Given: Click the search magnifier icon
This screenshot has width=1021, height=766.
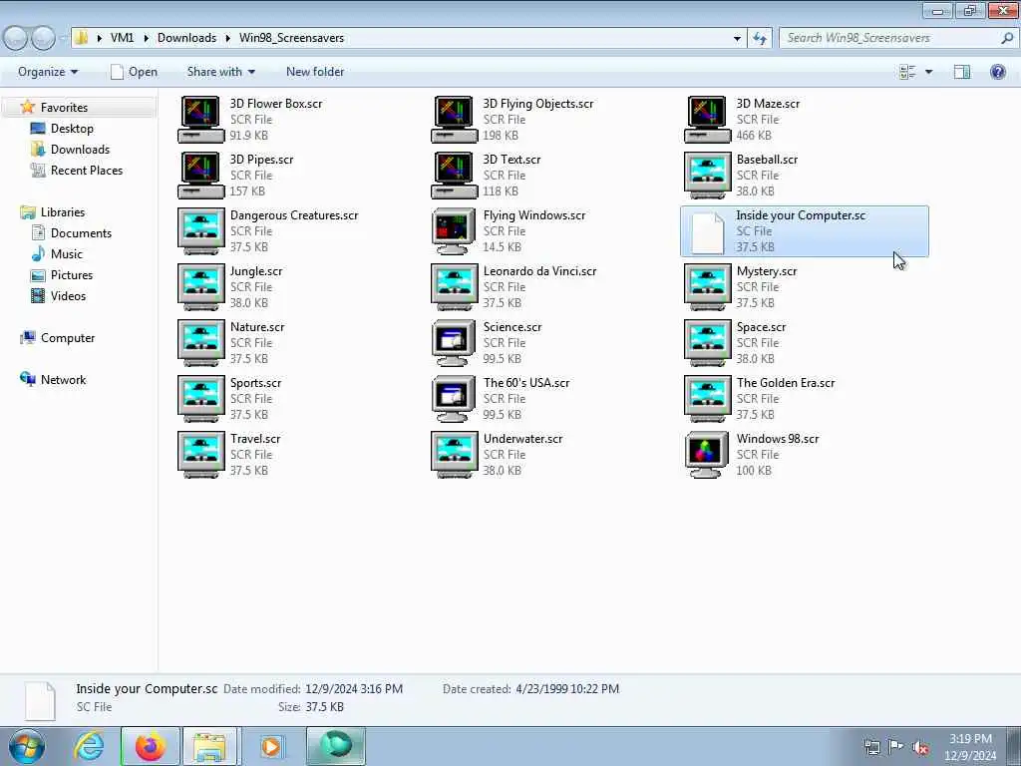Looking at the screenshot, I should [1007, 38].
